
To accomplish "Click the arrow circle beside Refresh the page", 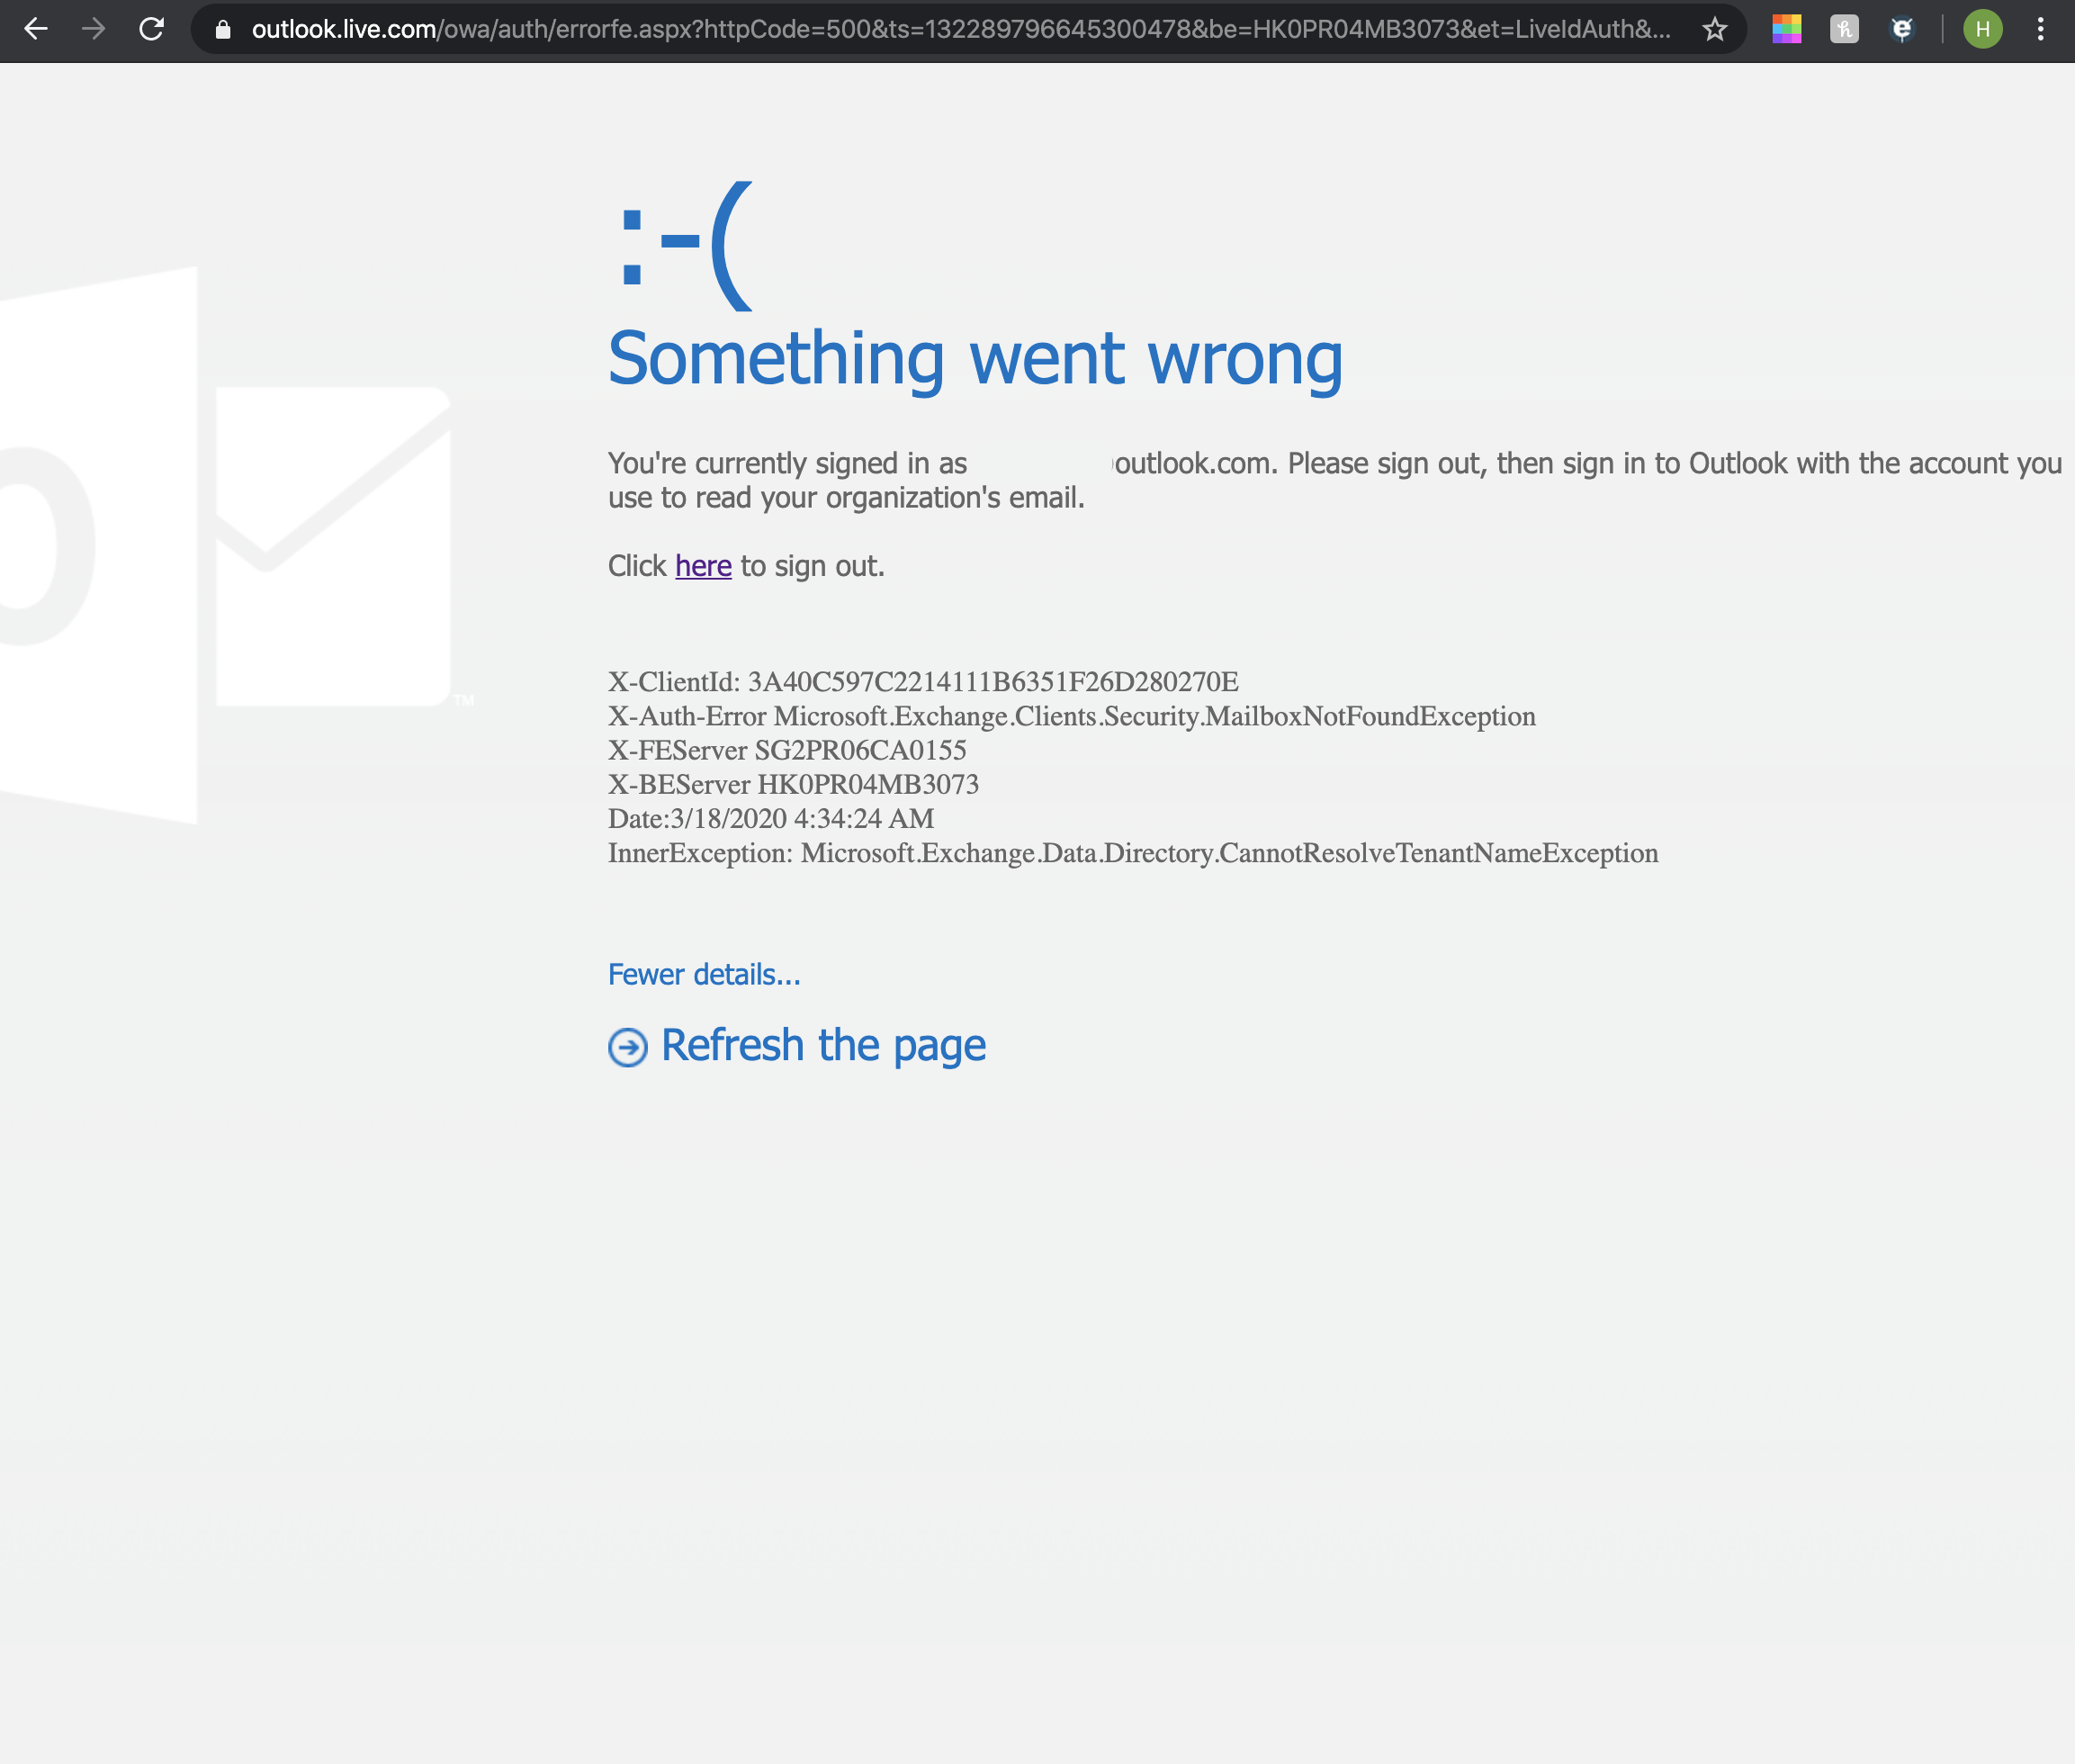I will coord(628,1047).
